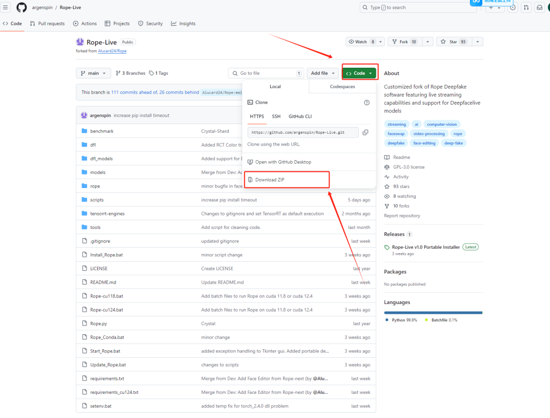Open README.md file
Viewport: 550px width, 418px height.
[103, 282]
